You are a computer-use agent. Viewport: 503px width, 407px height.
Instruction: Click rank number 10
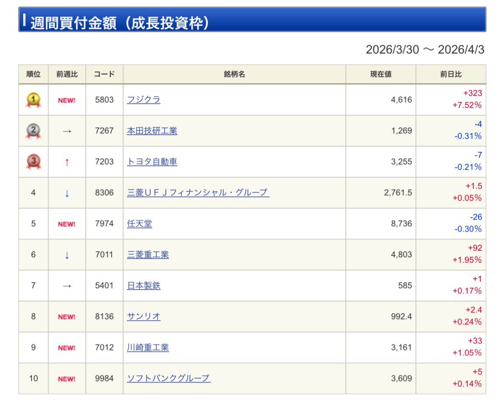tap(33, 379)
